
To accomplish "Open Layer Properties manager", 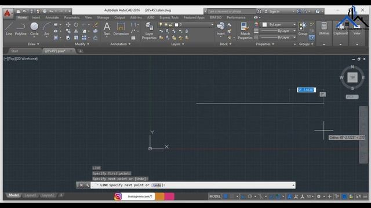I will tap(149, 31).
